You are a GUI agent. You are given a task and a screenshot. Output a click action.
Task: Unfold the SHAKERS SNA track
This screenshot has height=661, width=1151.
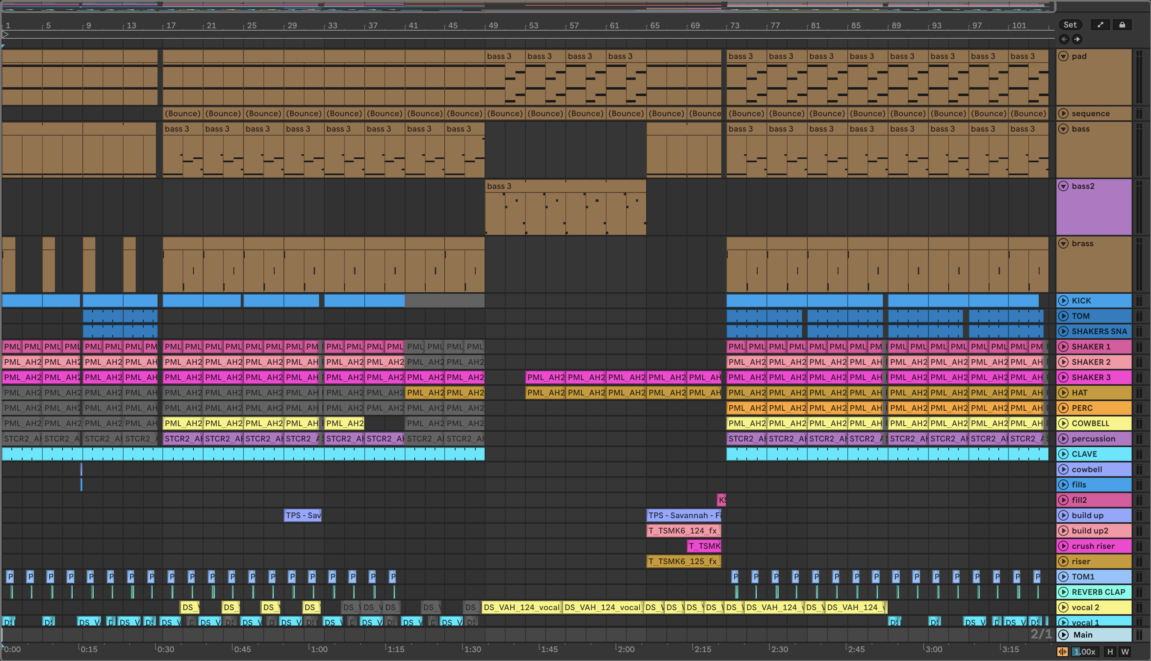1063,331
